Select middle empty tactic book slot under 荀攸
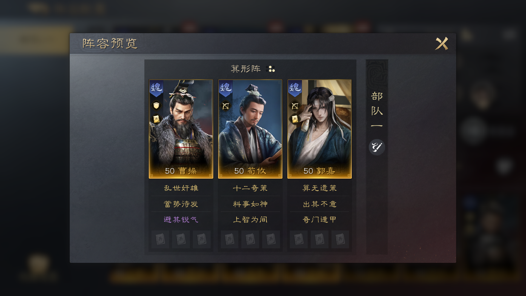The width and height of the screenshot is (526, 296). [x=250, y=239]
